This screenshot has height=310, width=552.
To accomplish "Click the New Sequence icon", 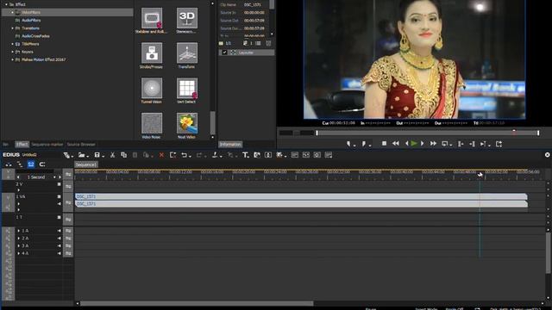I will coord(66,155).
